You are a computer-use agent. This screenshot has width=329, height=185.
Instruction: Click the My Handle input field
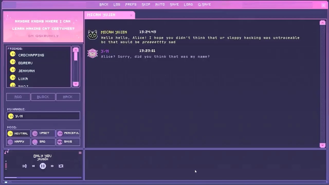pyautogui.click(x=43, y=116)
